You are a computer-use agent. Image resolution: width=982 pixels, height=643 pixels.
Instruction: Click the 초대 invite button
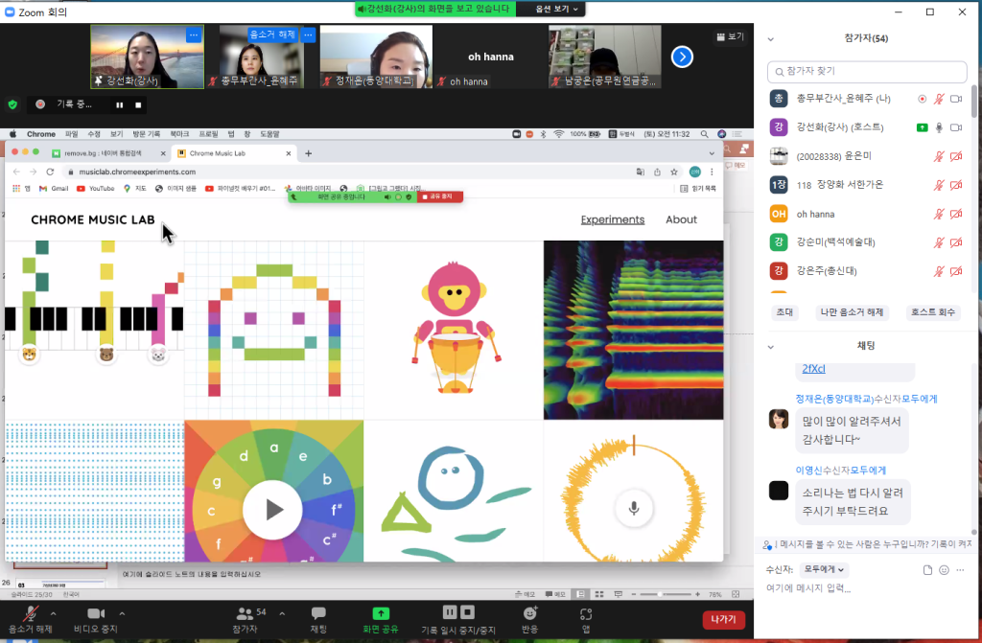785,312
